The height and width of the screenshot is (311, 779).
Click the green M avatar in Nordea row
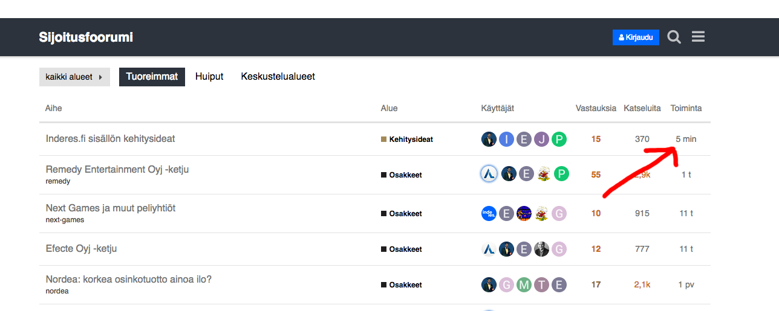[524, 285]
